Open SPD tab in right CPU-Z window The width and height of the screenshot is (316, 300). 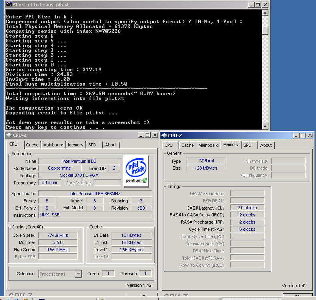(248, 145)
